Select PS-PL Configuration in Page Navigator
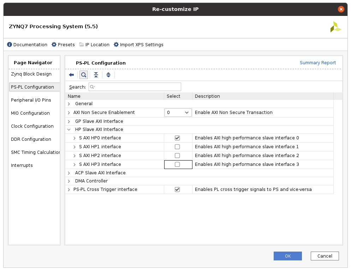This screenshot has width=351, height=271. point(35,87)
